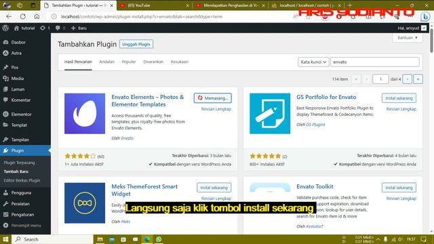Go to next page of results
The width and height of the screenshot is (434, 244).
coord(407,79)
